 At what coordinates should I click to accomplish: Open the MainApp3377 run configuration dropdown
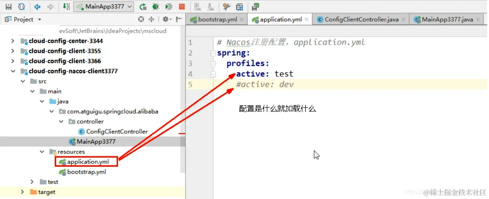point(104,6)
